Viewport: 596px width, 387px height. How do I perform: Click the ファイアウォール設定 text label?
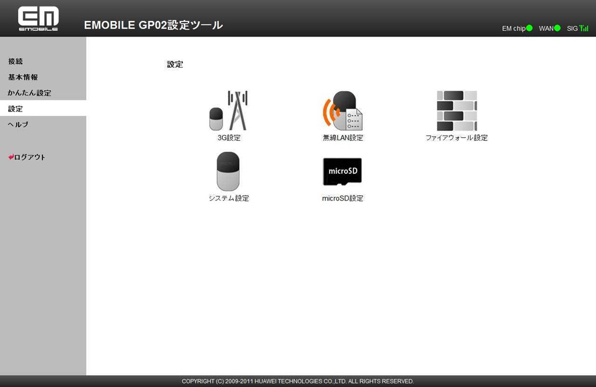456,138
